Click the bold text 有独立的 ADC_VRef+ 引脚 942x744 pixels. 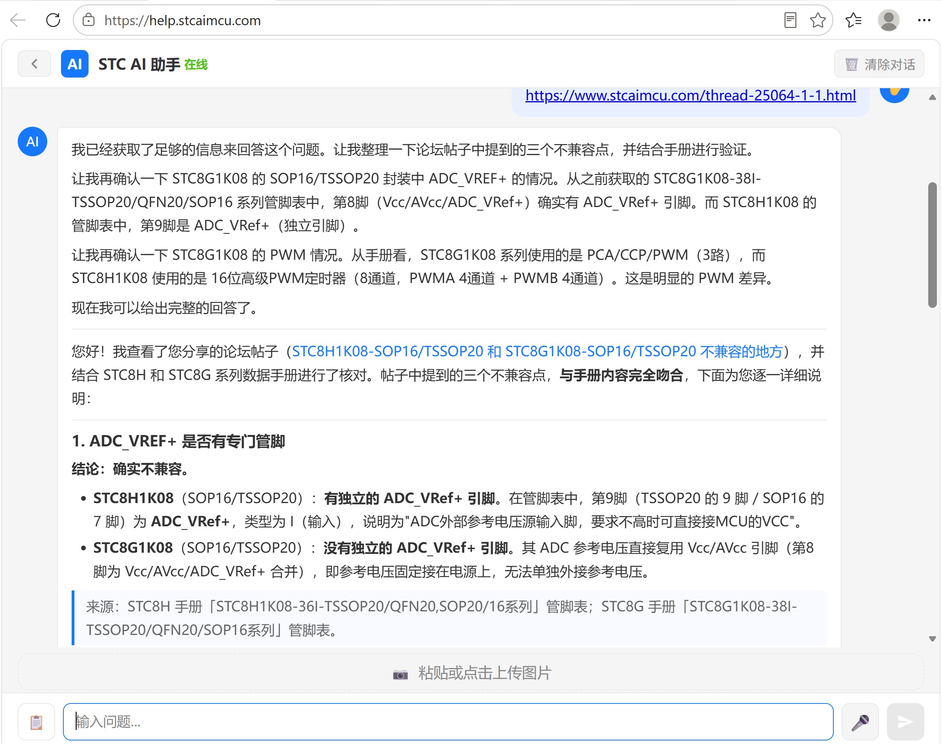tap(409, 498)
